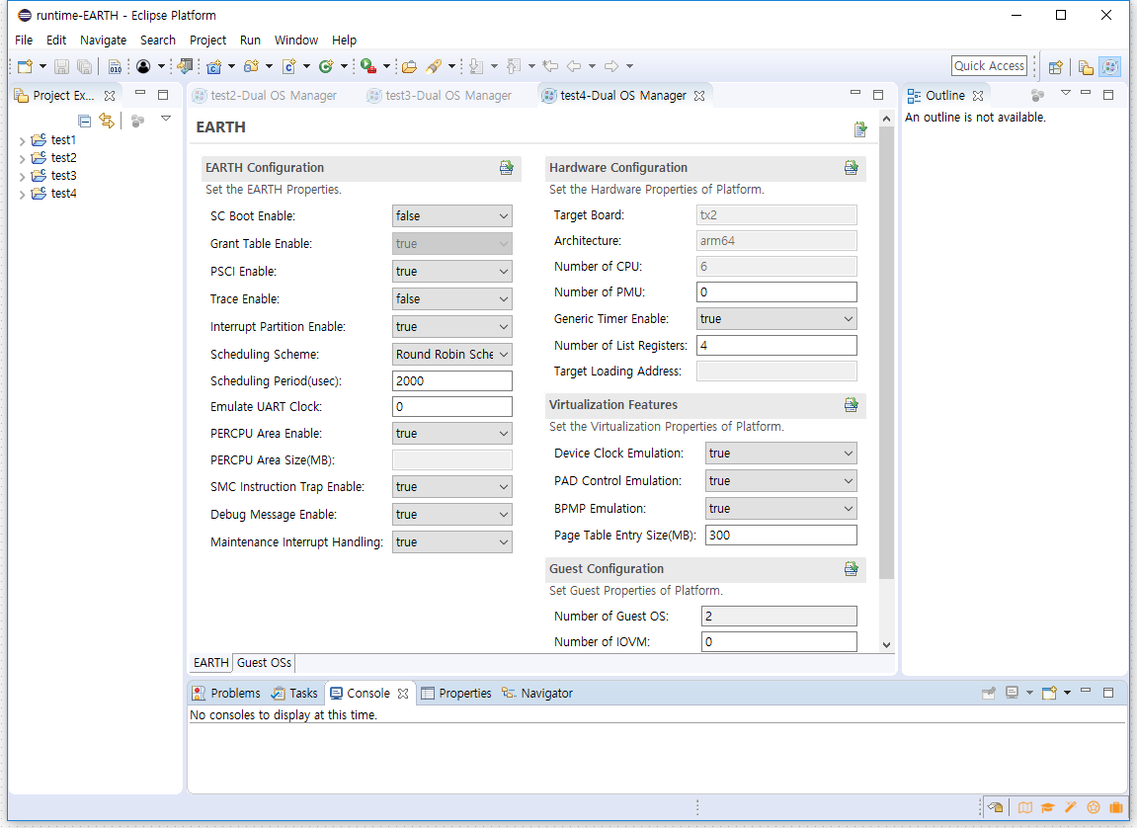This screenshot has width=1137, height=828.
Task: Open the Scheduling Scheme combo box
Action: [451, 355]
